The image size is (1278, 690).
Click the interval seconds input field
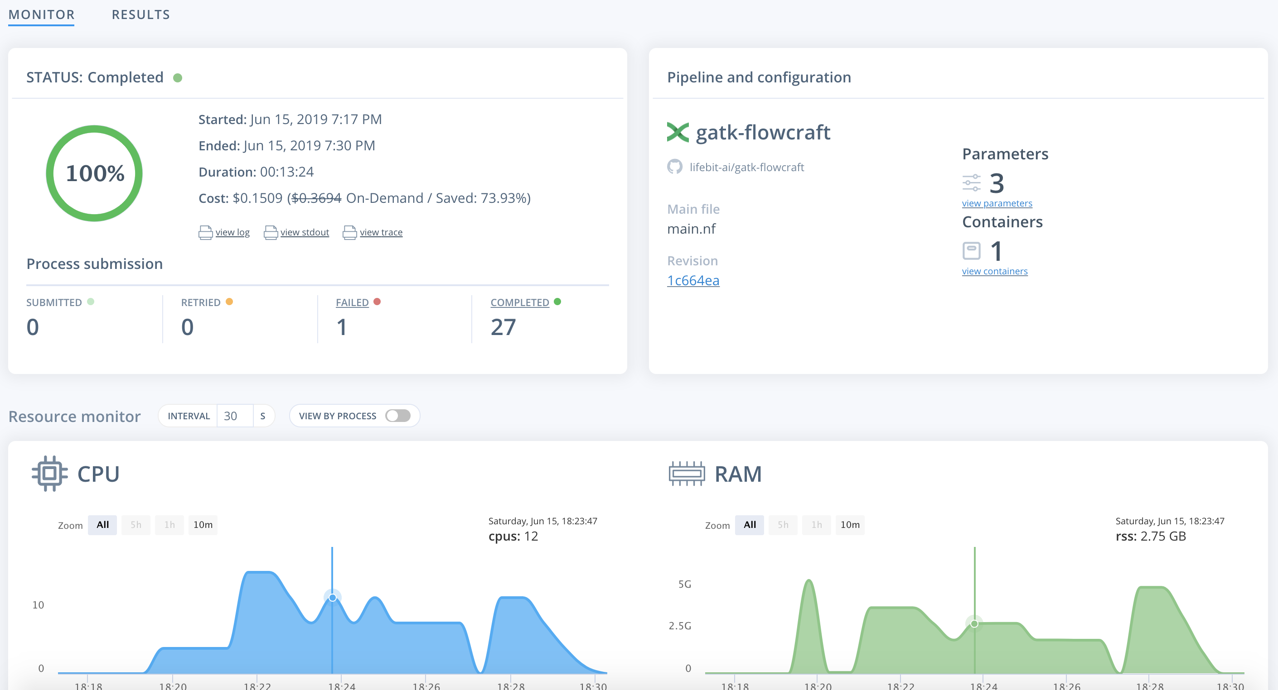tap(235, 415)
